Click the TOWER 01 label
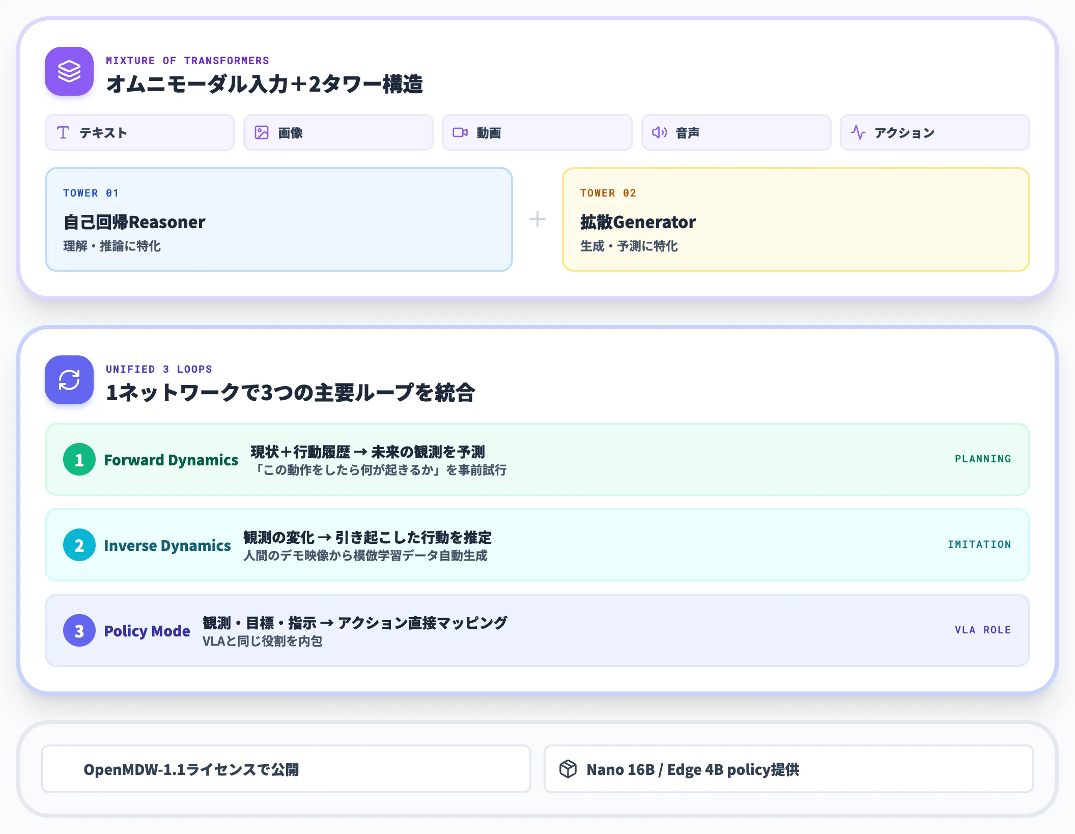The image size is (1075, 834). 91,193
